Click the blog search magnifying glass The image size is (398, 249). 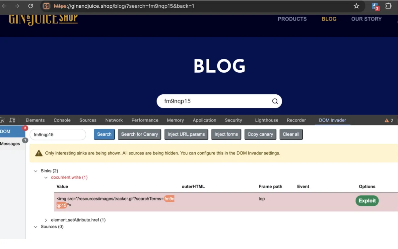coord(275,101)
